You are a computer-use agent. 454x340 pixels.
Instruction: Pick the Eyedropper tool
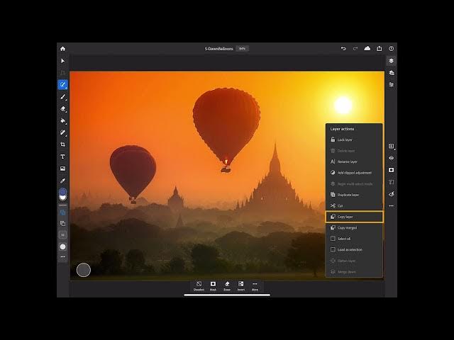pyautogui.click(x=62, y=181)
